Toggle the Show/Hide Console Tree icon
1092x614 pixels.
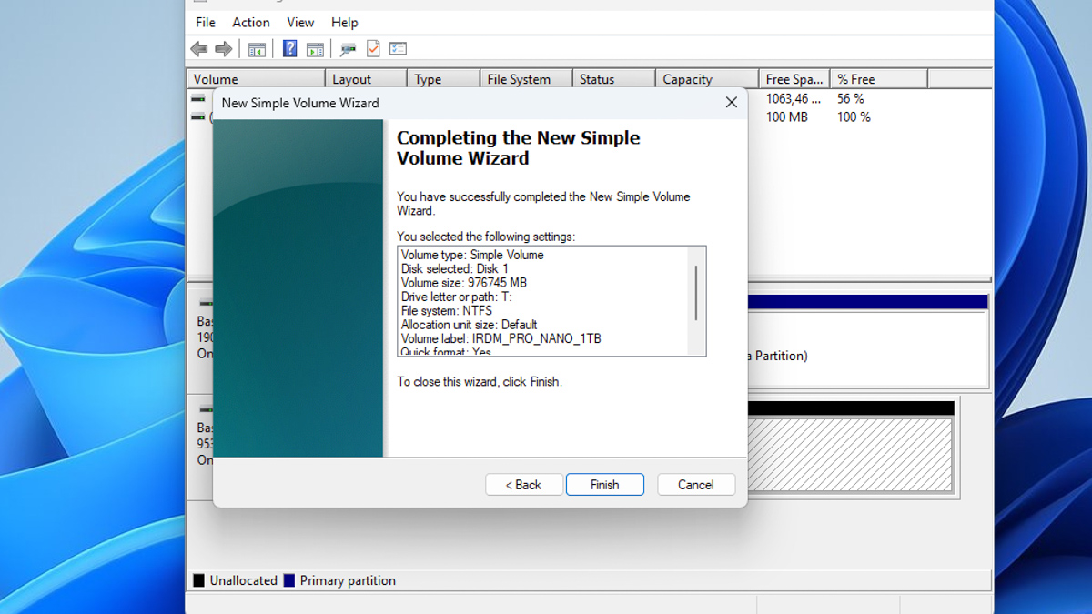point(257,49)
